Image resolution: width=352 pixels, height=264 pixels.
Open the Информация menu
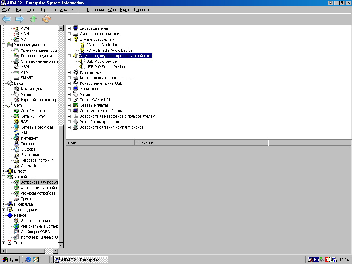click(x=71, y=10)
